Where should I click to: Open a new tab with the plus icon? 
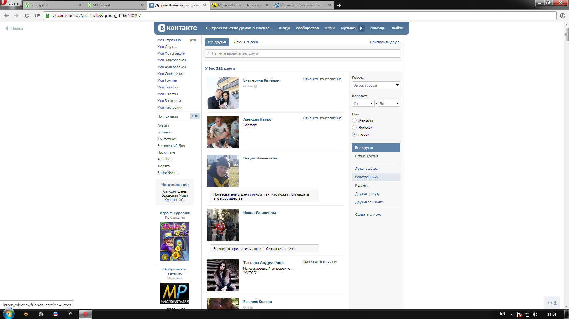click(x=339, y=5)
